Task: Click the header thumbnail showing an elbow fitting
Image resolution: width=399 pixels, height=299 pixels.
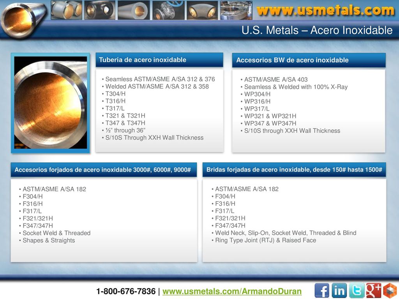Action: tap(202, 10)
